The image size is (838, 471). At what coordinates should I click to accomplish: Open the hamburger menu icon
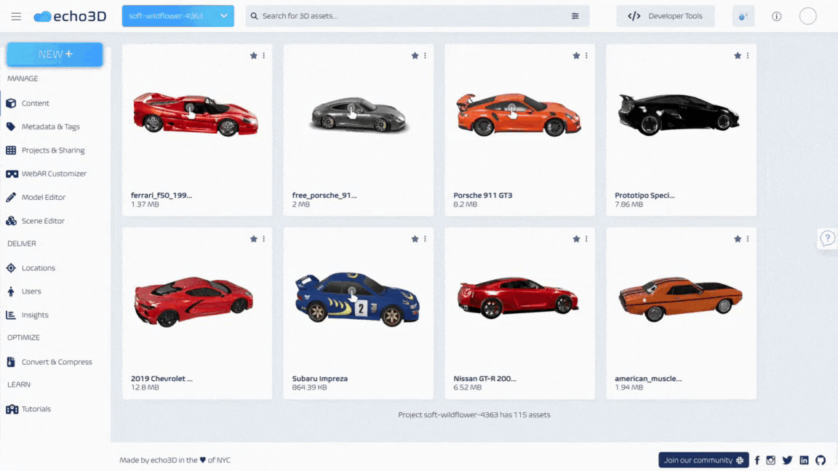click(x=16, y=16)
